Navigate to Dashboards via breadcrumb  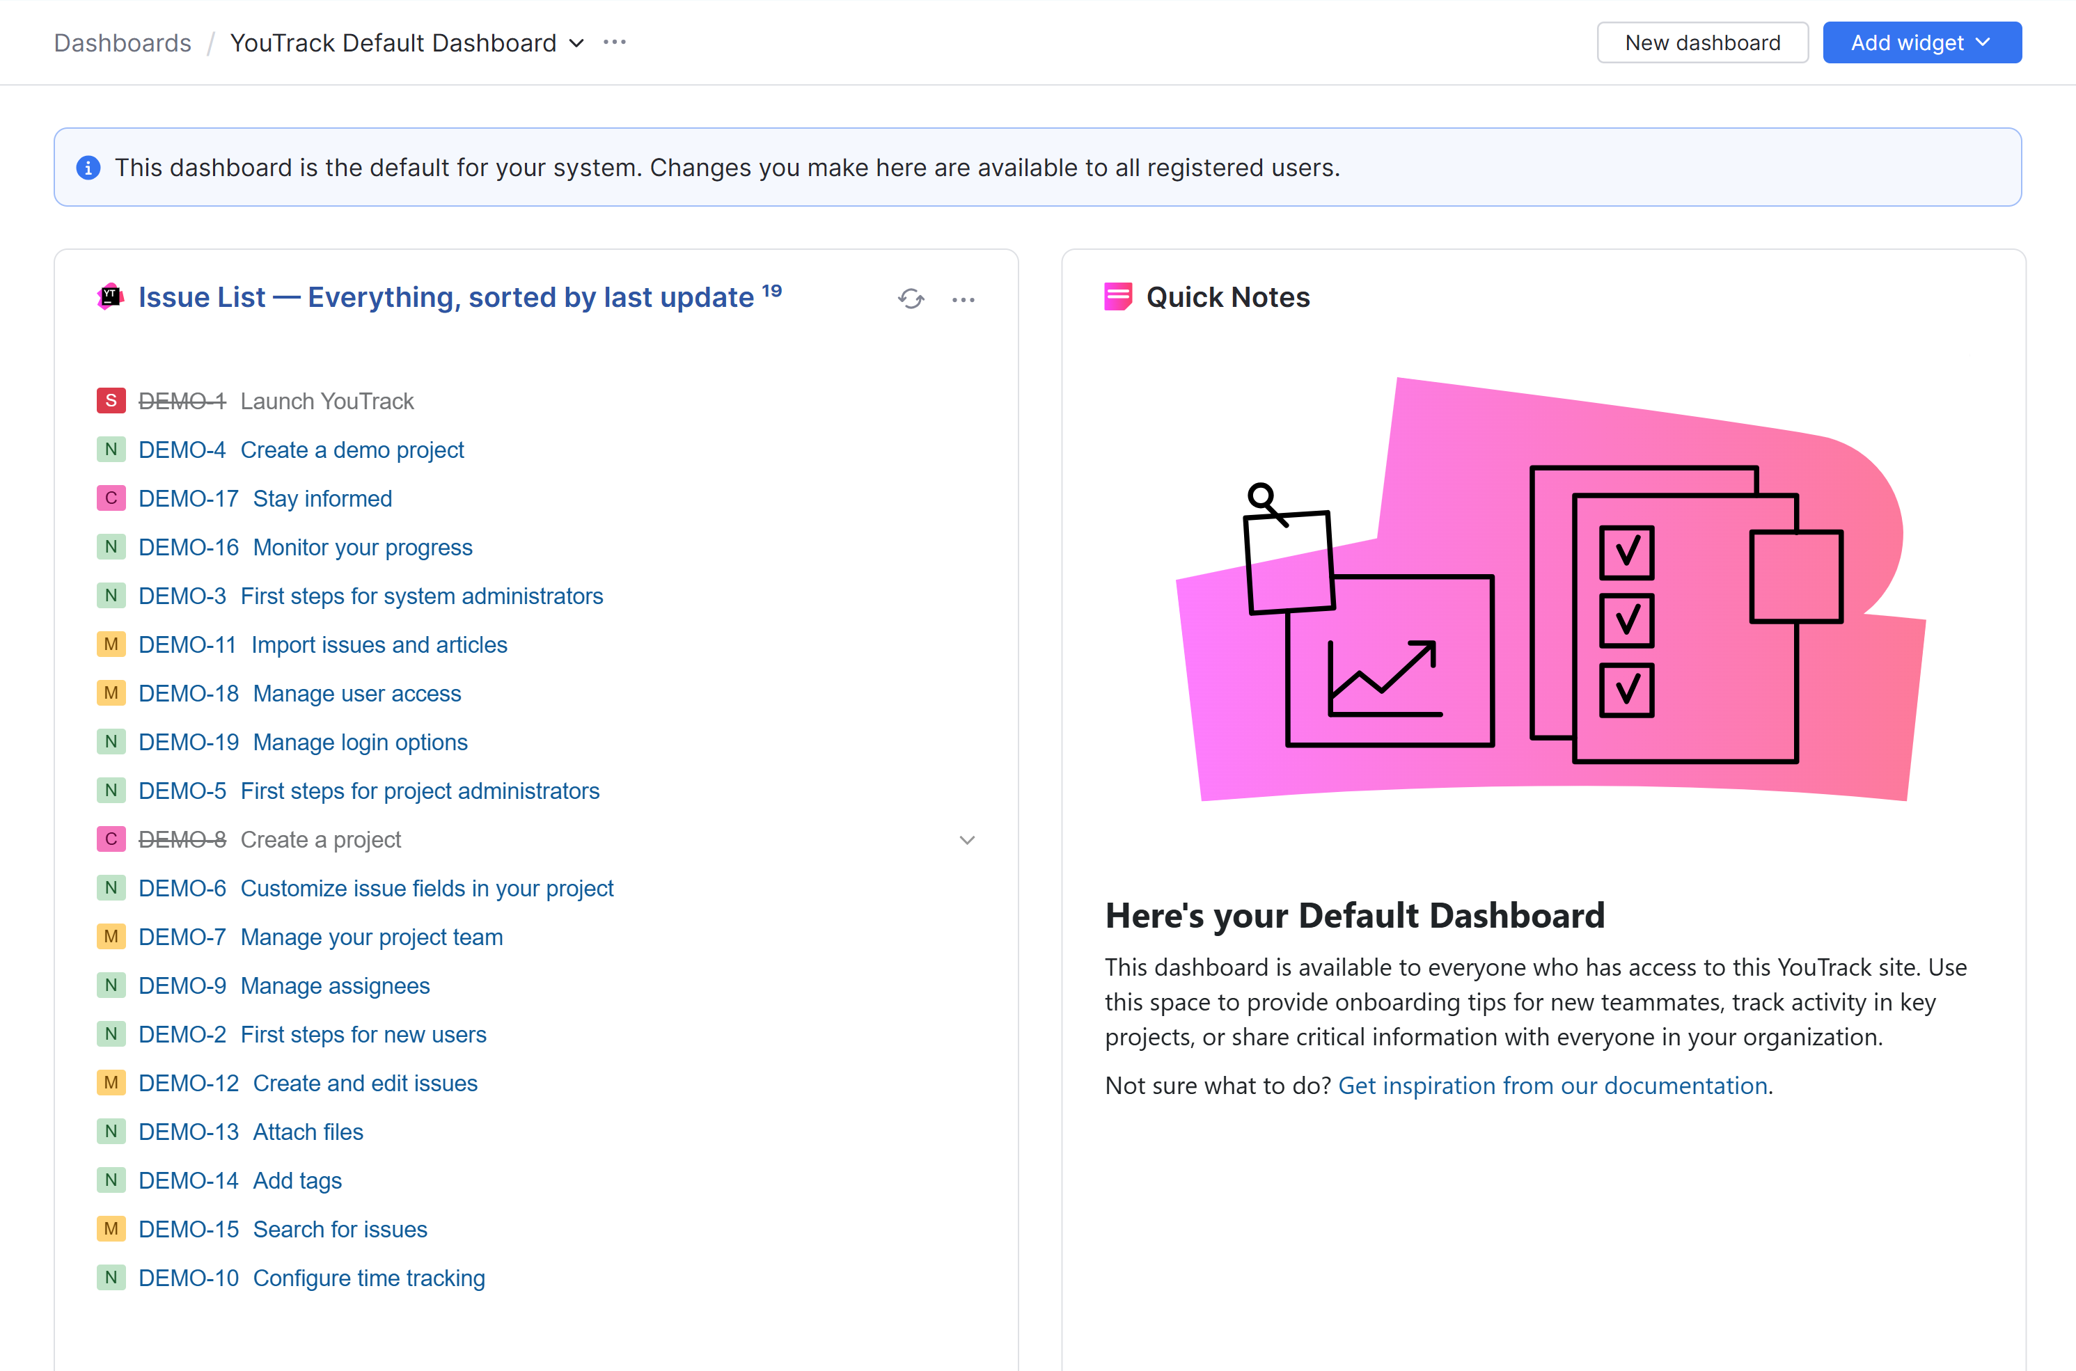[123, 42]
